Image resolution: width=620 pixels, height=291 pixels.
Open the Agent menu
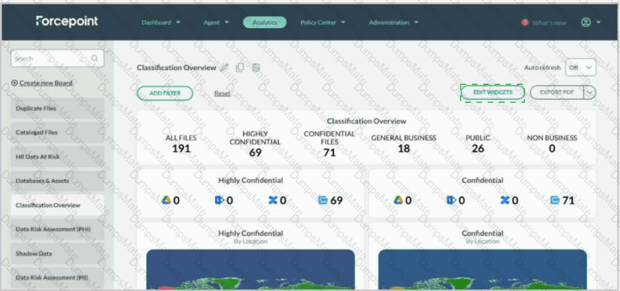[216, 22]
